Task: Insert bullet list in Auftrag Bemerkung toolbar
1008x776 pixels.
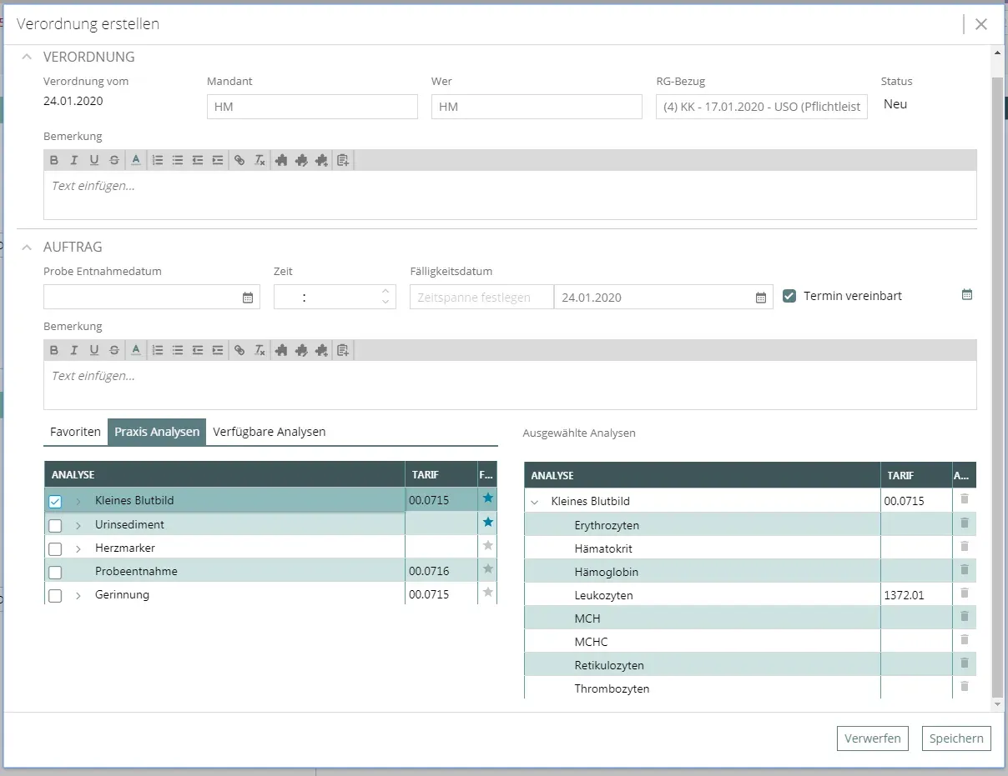Action: point(178,350)
